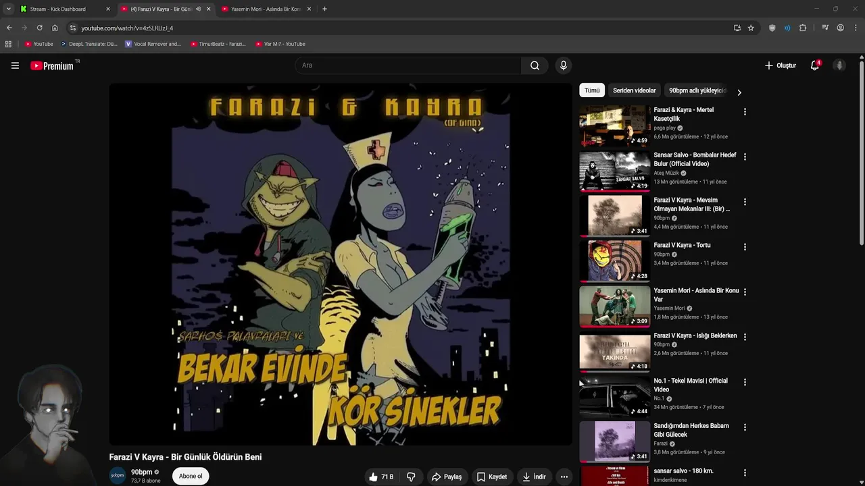Screen dimensions: 865x486
Task: Like the video with thumbs up
Action: click(381, 477)
